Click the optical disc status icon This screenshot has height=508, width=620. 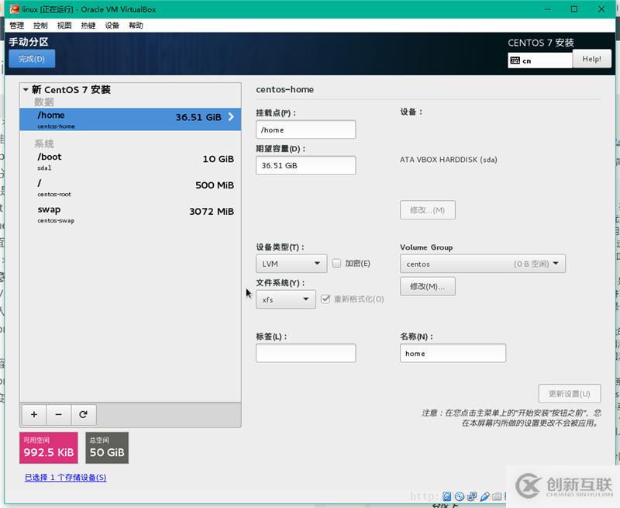460,496
